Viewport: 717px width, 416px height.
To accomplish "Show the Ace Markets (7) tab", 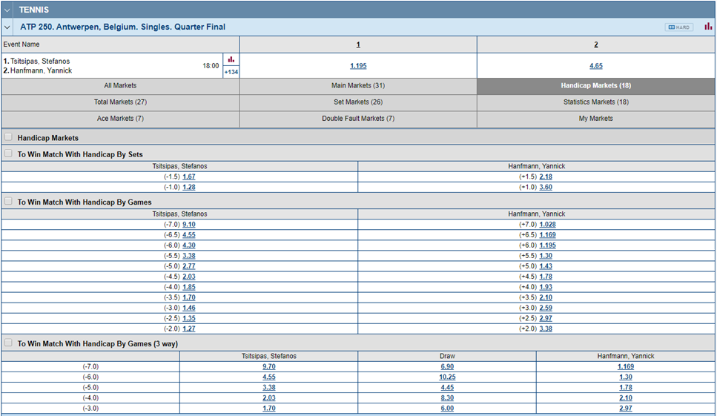I will (x=120, y=119).
